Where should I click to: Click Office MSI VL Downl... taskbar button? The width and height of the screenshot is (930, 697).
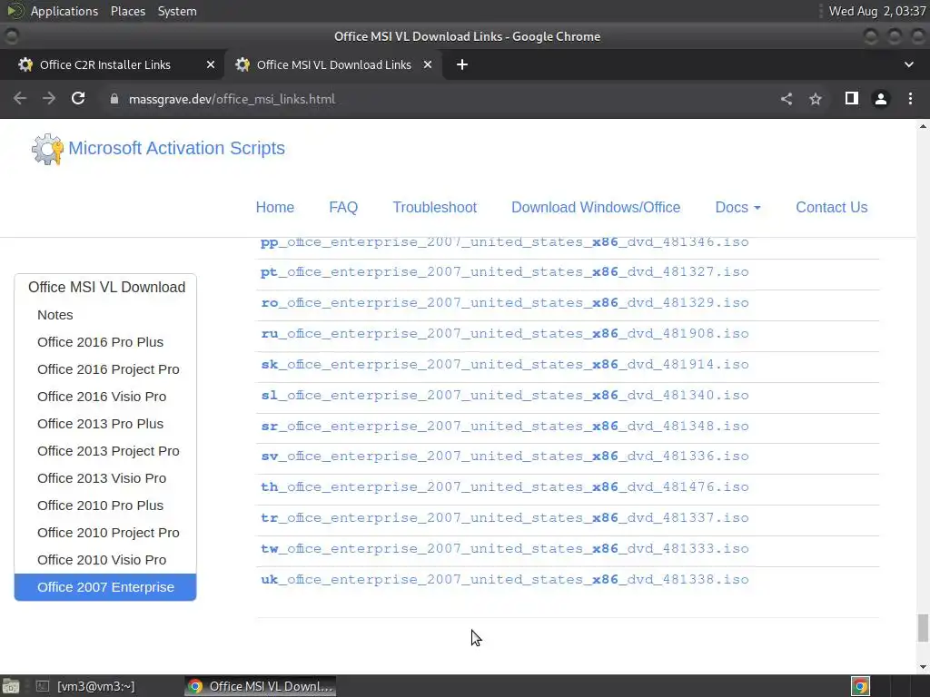(260, 686)
